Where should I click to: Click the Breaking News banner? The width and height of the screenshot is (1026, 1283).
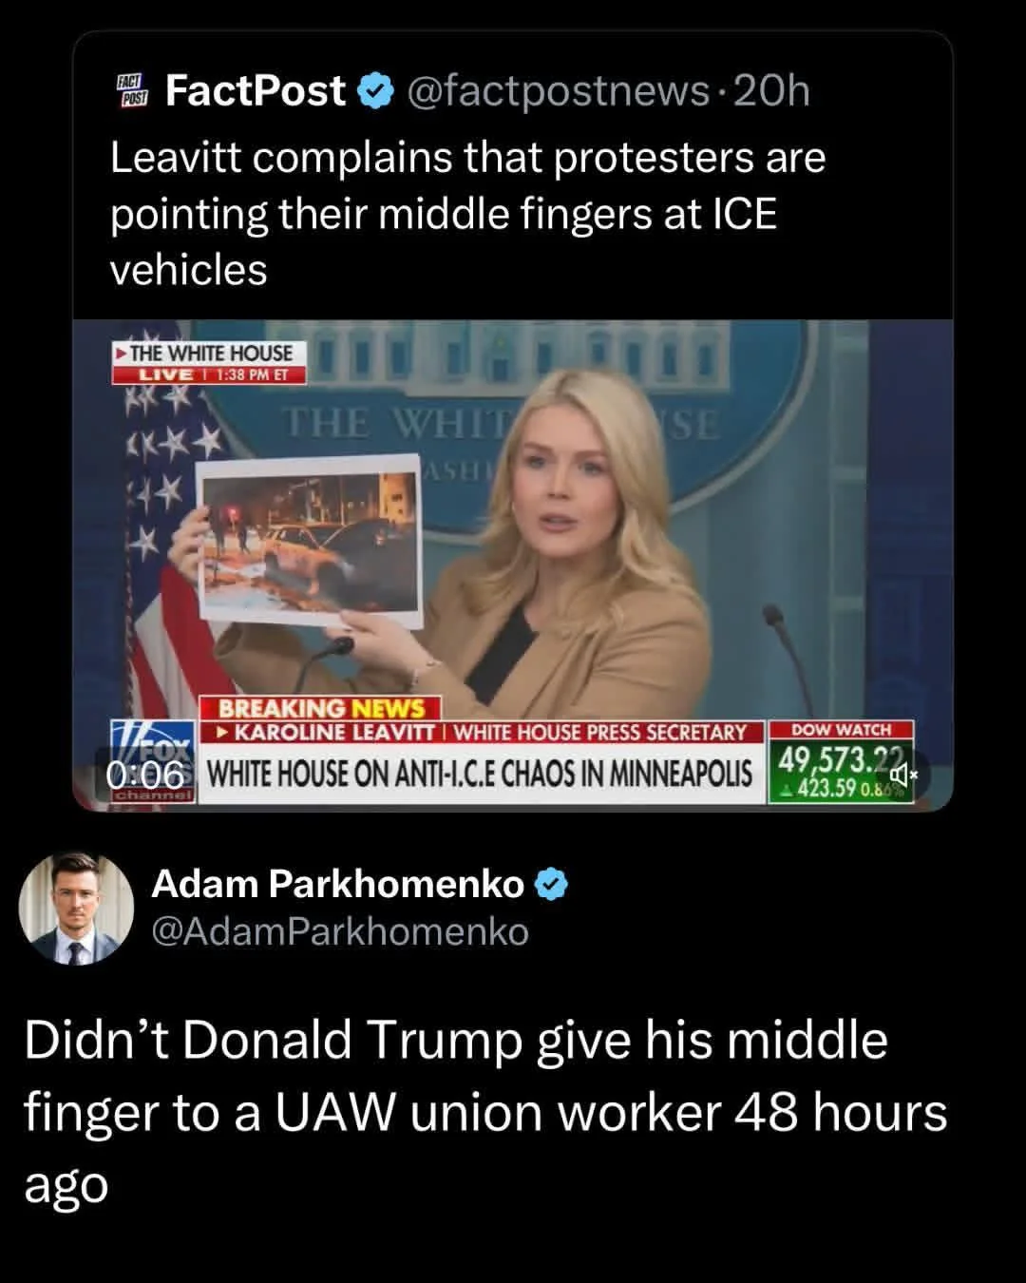click(x=321, y=709)
